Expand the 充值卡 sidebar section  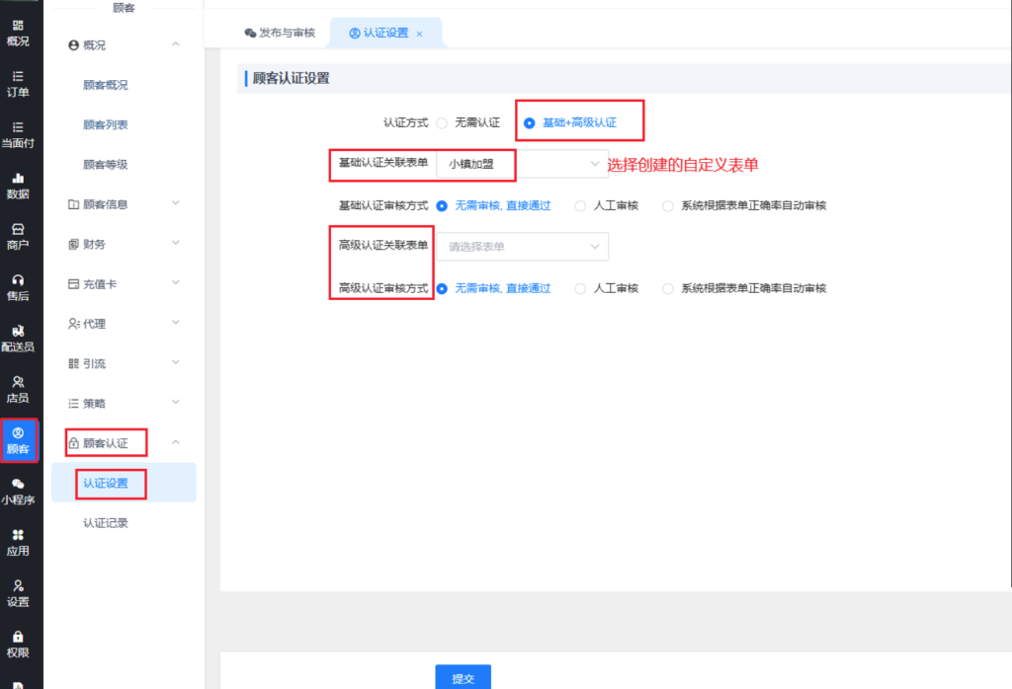124,284
